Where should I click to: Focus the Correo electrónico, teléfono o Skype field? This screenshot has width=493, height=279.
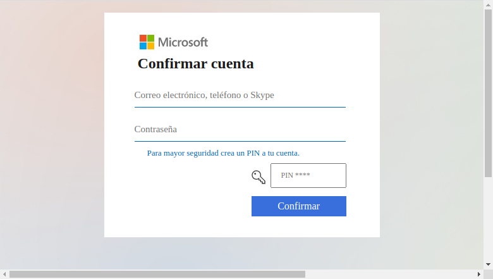[x=240, y=96]
